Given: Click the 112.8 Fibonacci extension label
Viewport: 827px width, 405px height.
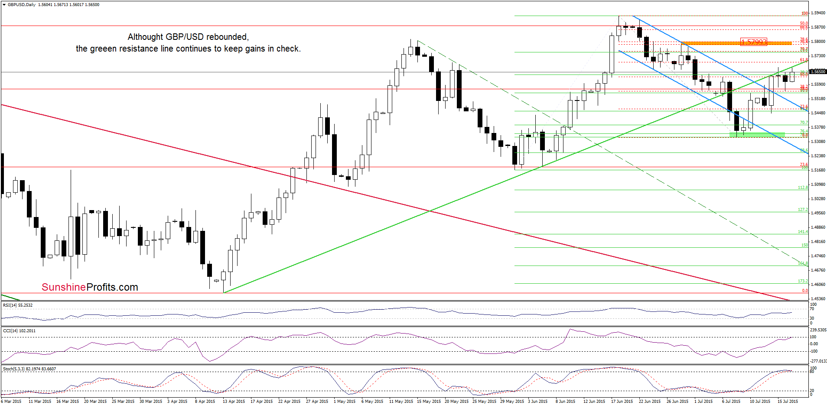Looking at the screenshot, I should click(803, 188).
